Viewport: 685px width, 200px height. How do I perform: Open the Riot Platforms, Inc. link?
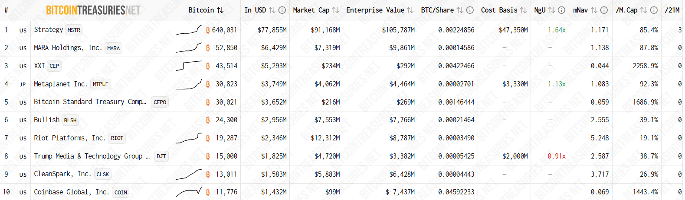[x=69, y=138]
